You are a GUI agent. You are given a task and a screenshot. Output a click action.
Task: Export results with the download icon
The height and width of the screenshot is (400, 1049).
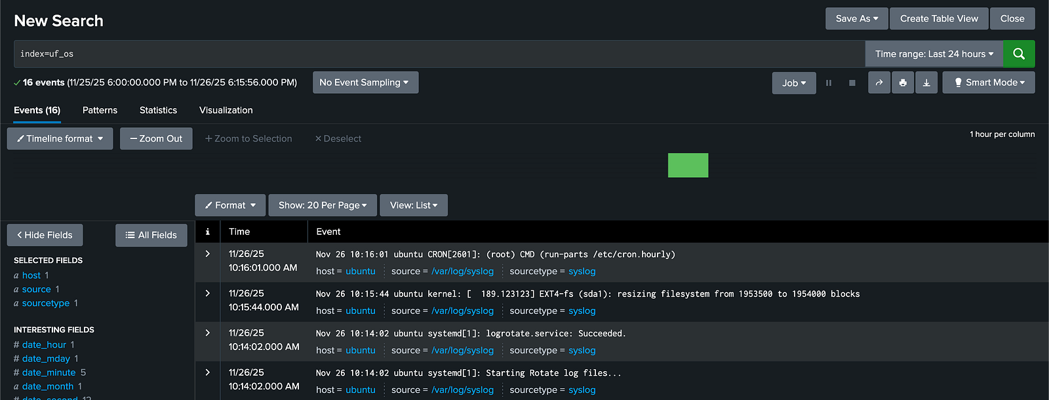[926, 83]
